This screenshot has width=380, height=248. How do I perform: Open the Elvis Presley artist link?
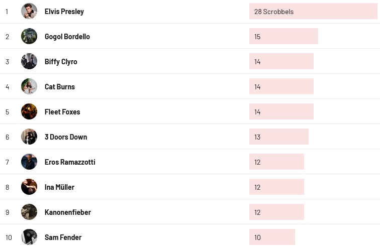tap(64, 12)
